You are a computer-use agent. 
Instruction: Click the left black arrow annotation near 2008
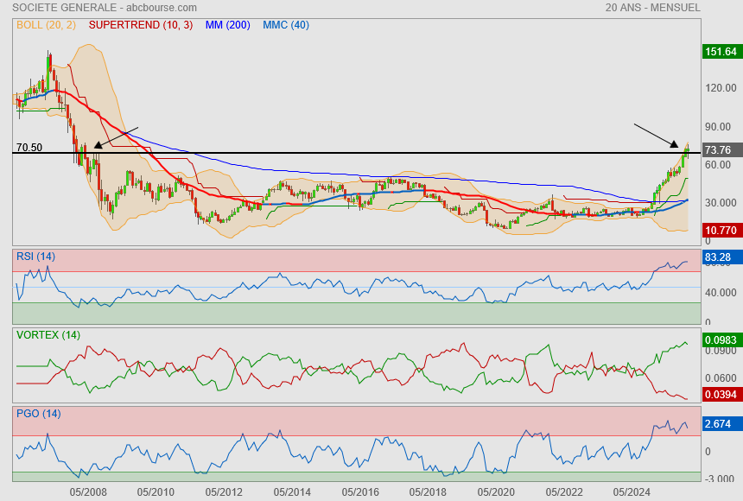(116, 138)
